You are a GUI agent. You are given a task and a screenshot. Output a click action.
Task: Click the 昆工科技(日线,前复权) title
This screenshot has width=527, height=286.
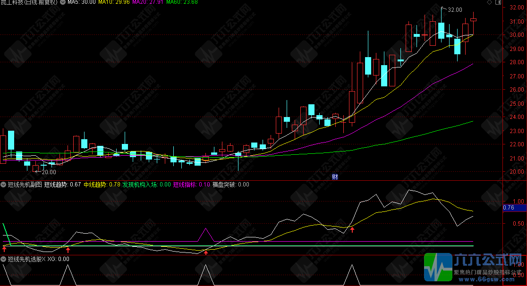[x=29, y=2]
